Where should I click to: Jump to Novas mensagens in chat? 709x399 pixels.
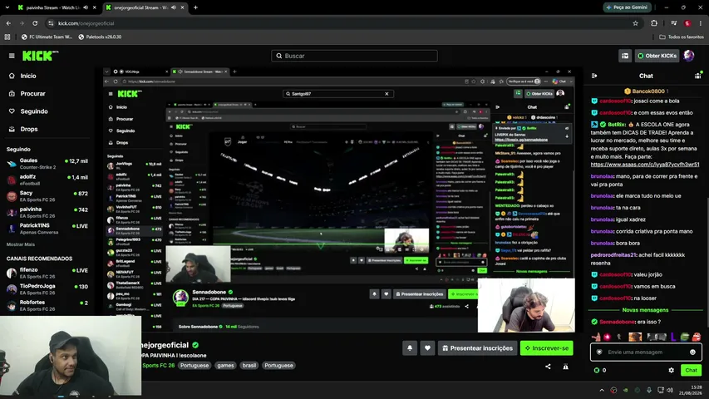(645, 310)
